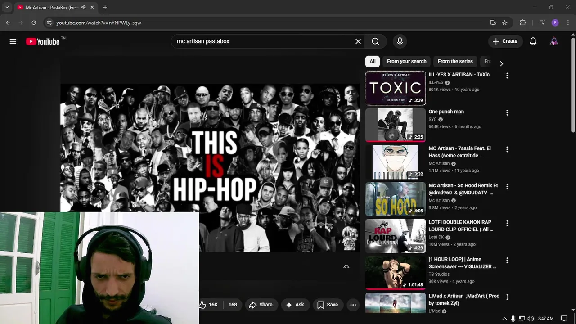Open the tab search dropdown arrow
Screen dimensions: 576x324
(x=7, y=7)
